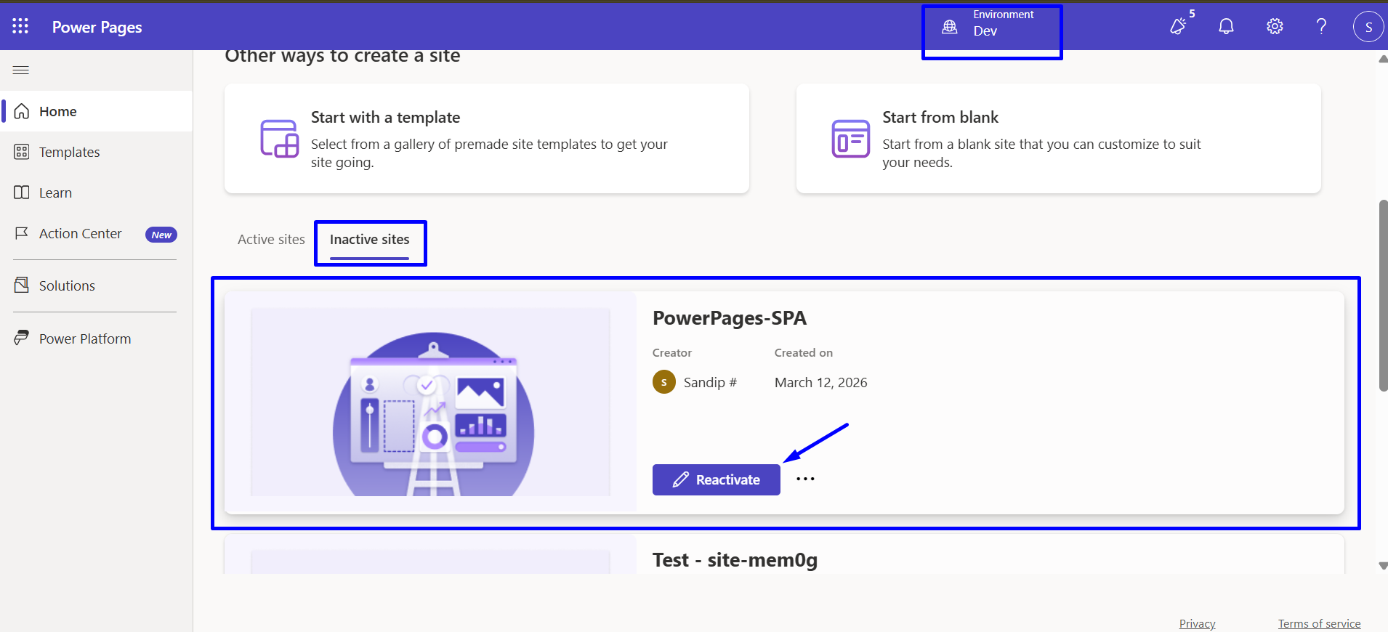The height and width of the screenshot is (632, 1388).
Task: Click the PowerPages-SPA site thumbnail
Action: [430, 402]
